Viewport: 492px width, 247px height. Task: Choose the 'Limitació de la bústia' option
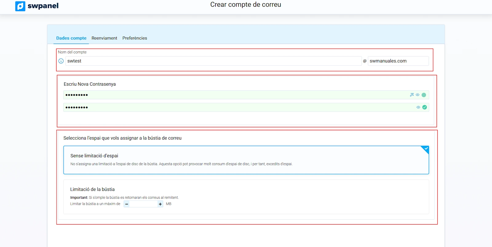point(246,189)
